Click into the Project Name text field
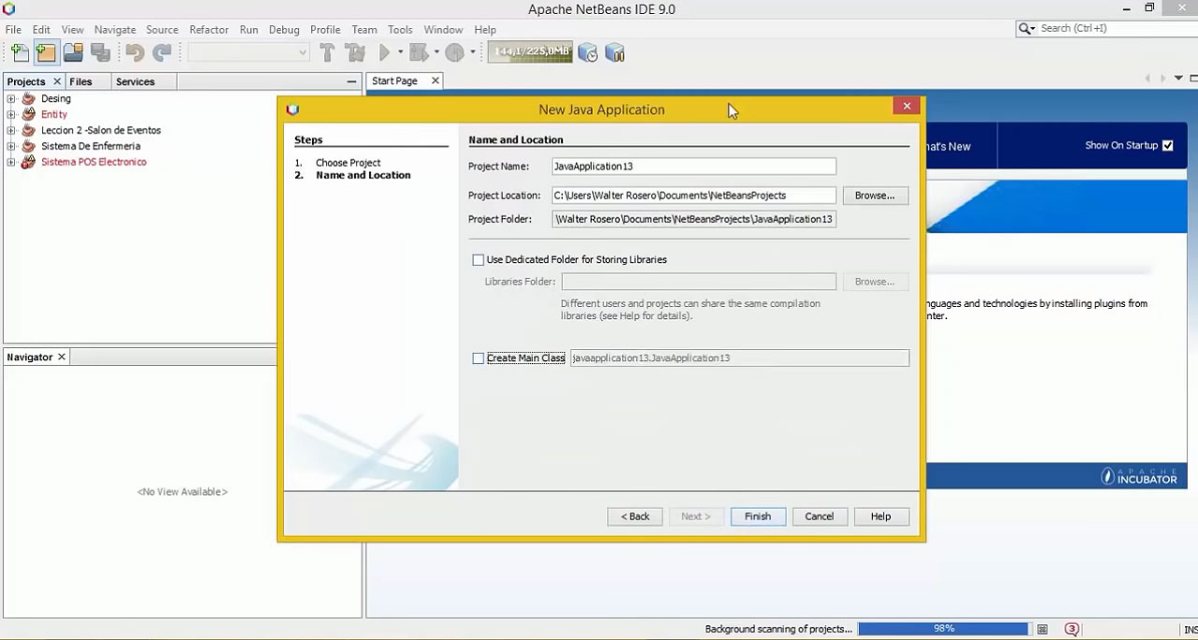1198x640 pixels. point(693,167)
